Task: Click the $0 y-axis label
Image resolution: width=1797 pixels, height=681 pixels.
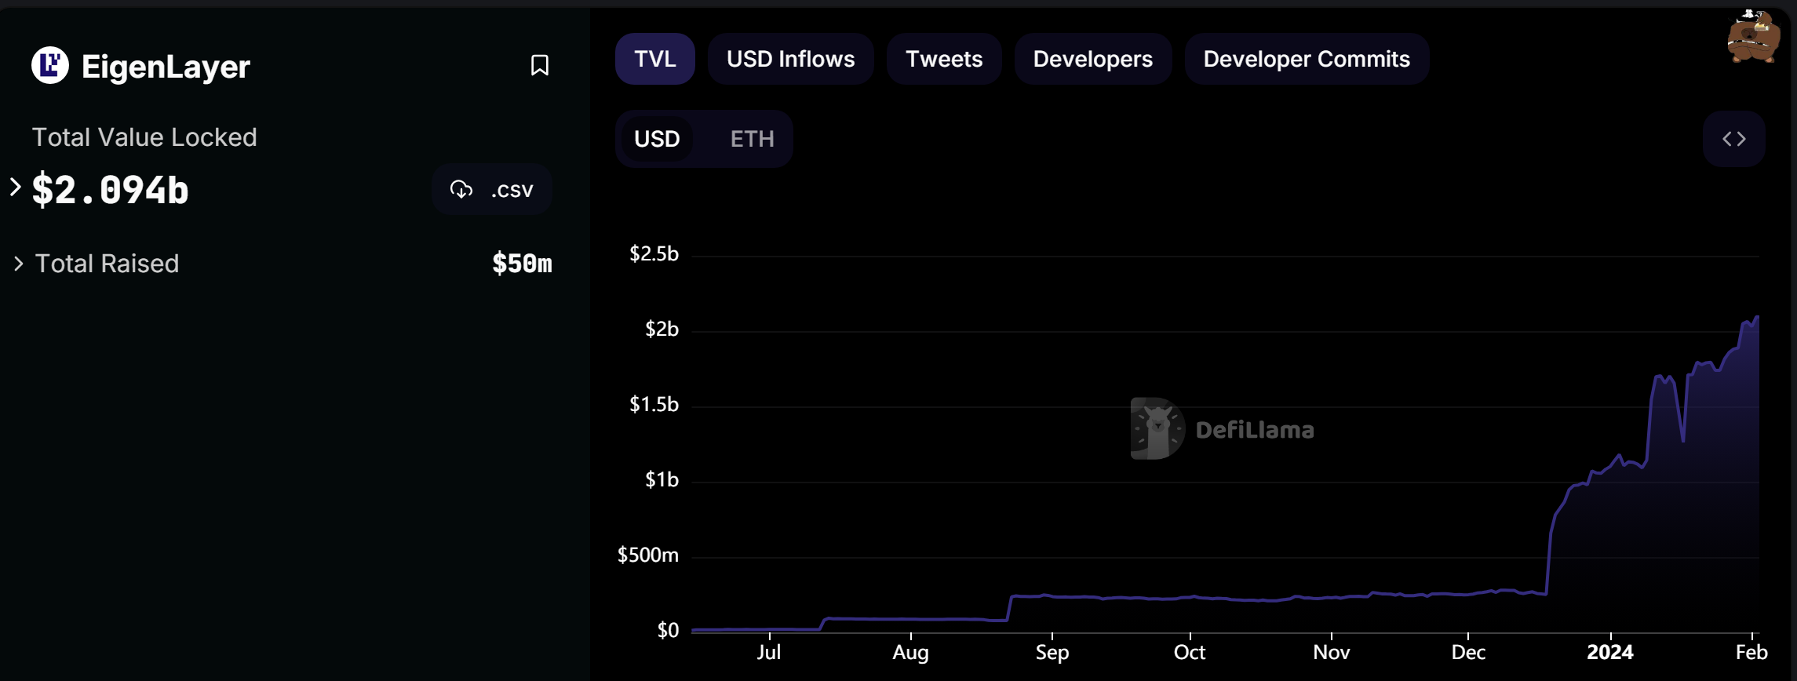Action: [668, 630]
